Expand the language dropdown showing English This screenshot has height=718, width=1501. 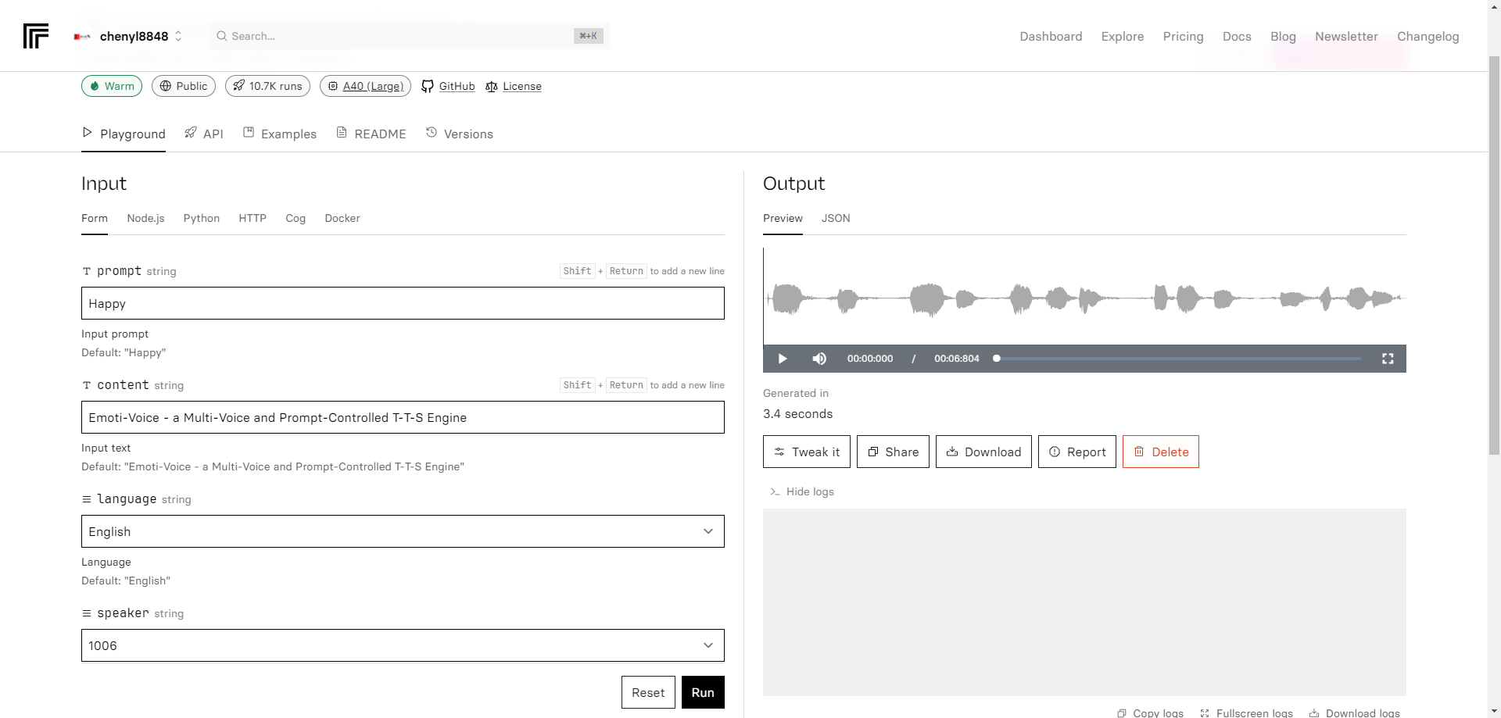(403, 531)
